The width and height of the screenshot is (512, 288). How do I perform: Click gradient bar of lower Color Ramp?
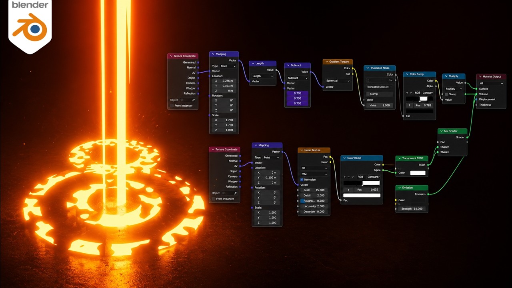[362, 183]
